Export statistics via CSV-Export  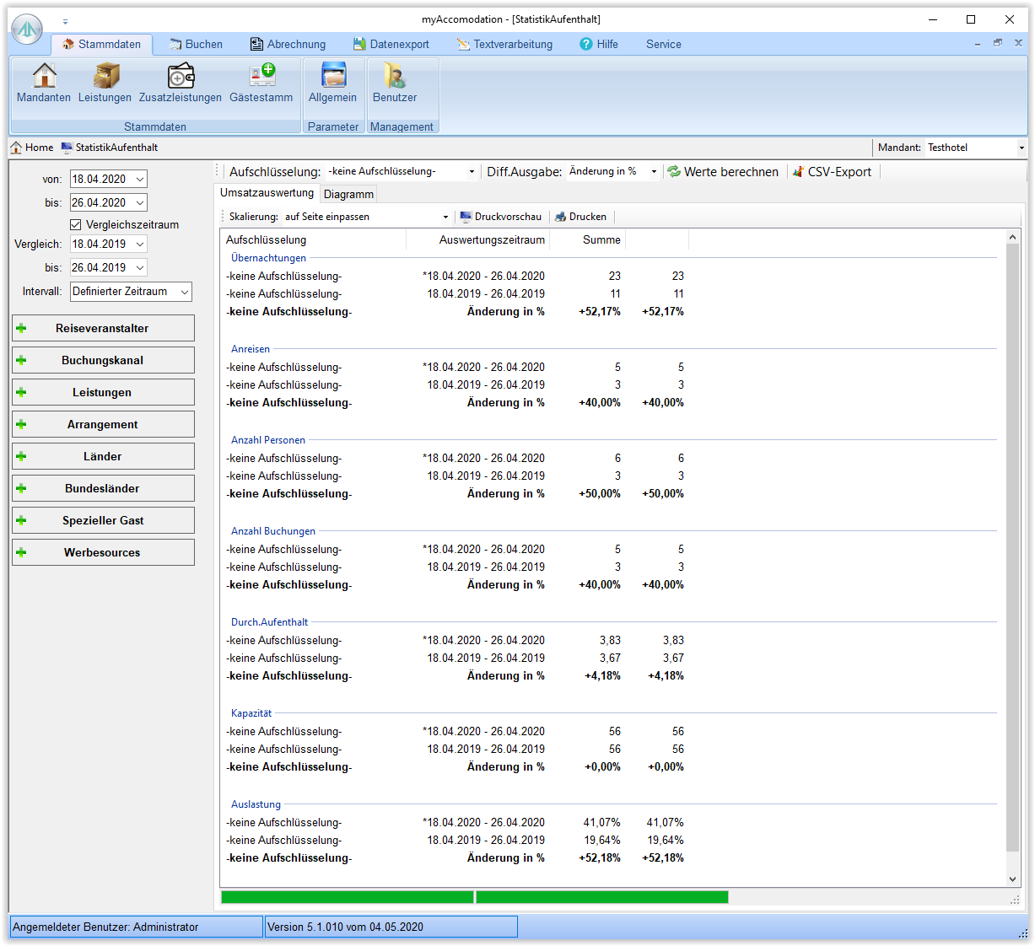point(832,172)
